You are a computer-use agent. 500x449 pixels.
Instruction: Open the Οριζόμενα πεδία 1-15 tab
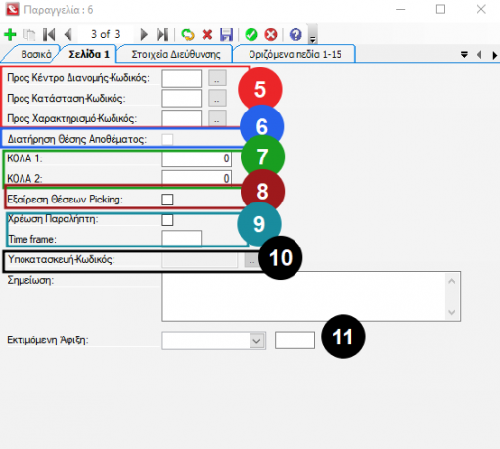click(x=295, y=54)
